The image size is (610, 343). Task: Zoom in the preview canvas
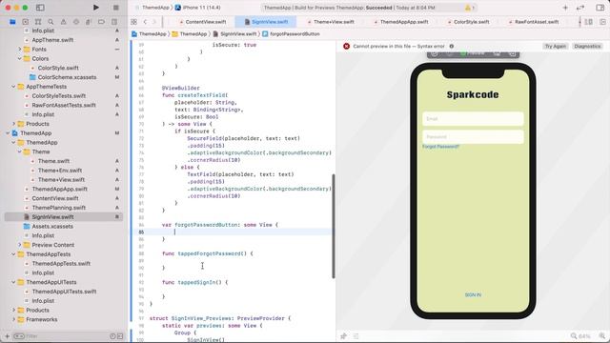click(x=602, y=336)
